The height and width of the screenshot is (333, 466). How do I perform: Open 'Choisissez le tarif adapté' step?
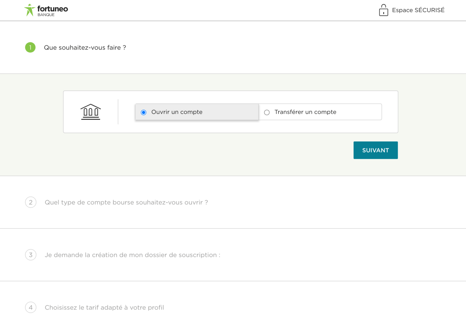click(104, 308)
